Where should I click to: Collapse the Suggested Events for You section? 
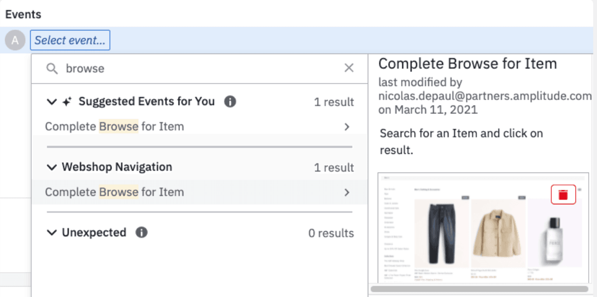tap(51, 102)
